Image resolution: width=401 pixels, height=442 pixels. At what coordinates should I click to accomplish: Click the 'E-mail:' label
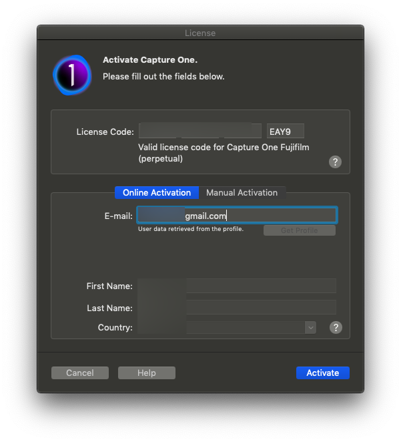point(118,216)
